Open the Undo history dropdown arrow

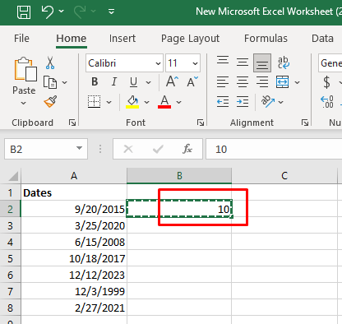point(62,12)
